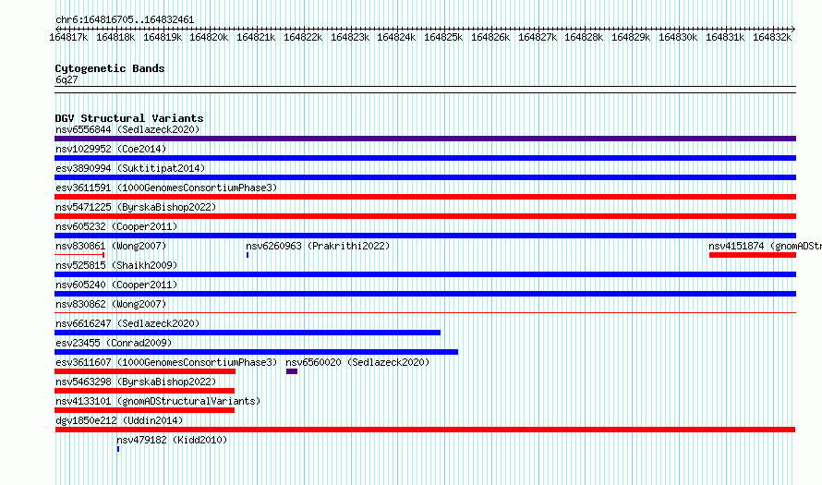Click ruler position 164819k
This screenshot has width=822, height=485.
163,37
